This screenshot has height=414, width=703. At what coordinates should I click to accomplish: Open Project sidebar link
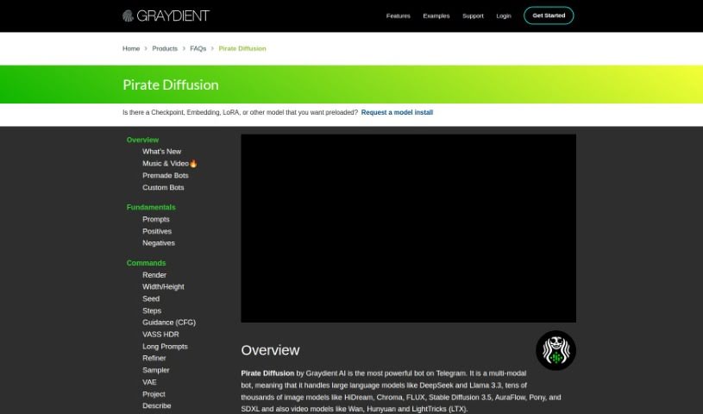[154, 394]
